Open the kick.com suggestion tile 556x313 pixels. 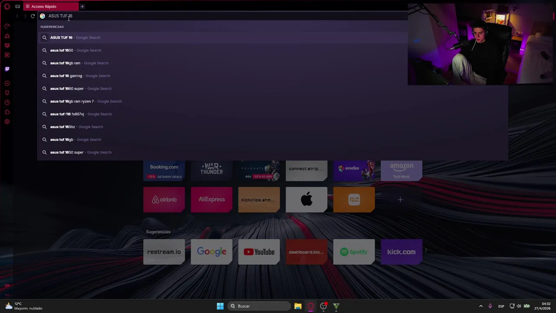tap(401, 252)
